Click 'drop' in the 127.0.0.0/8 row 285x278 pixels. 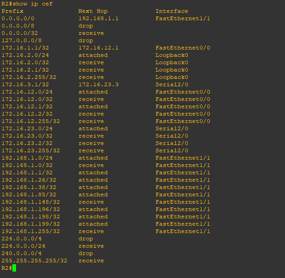pos(86,40)
